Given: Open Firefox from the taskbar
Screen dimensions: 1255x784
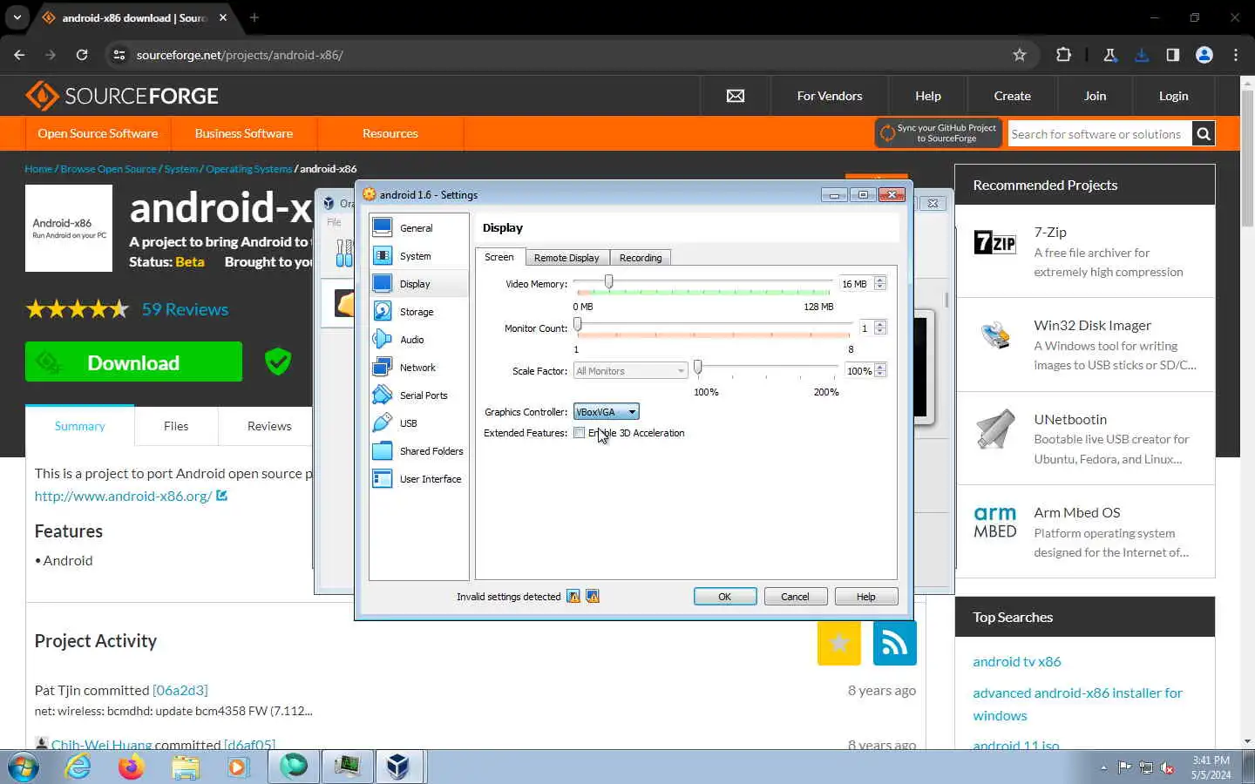Looking at the screenshot, I should point(132,767).
